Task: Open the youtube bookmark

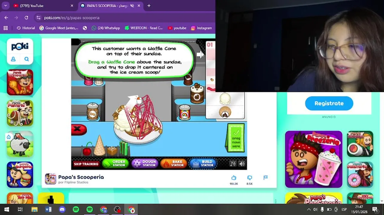Action: pos(177,28)
